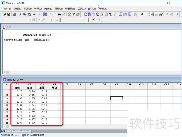Click the Show ReportPad icon
182x137 pixels.
click(106, 14)
